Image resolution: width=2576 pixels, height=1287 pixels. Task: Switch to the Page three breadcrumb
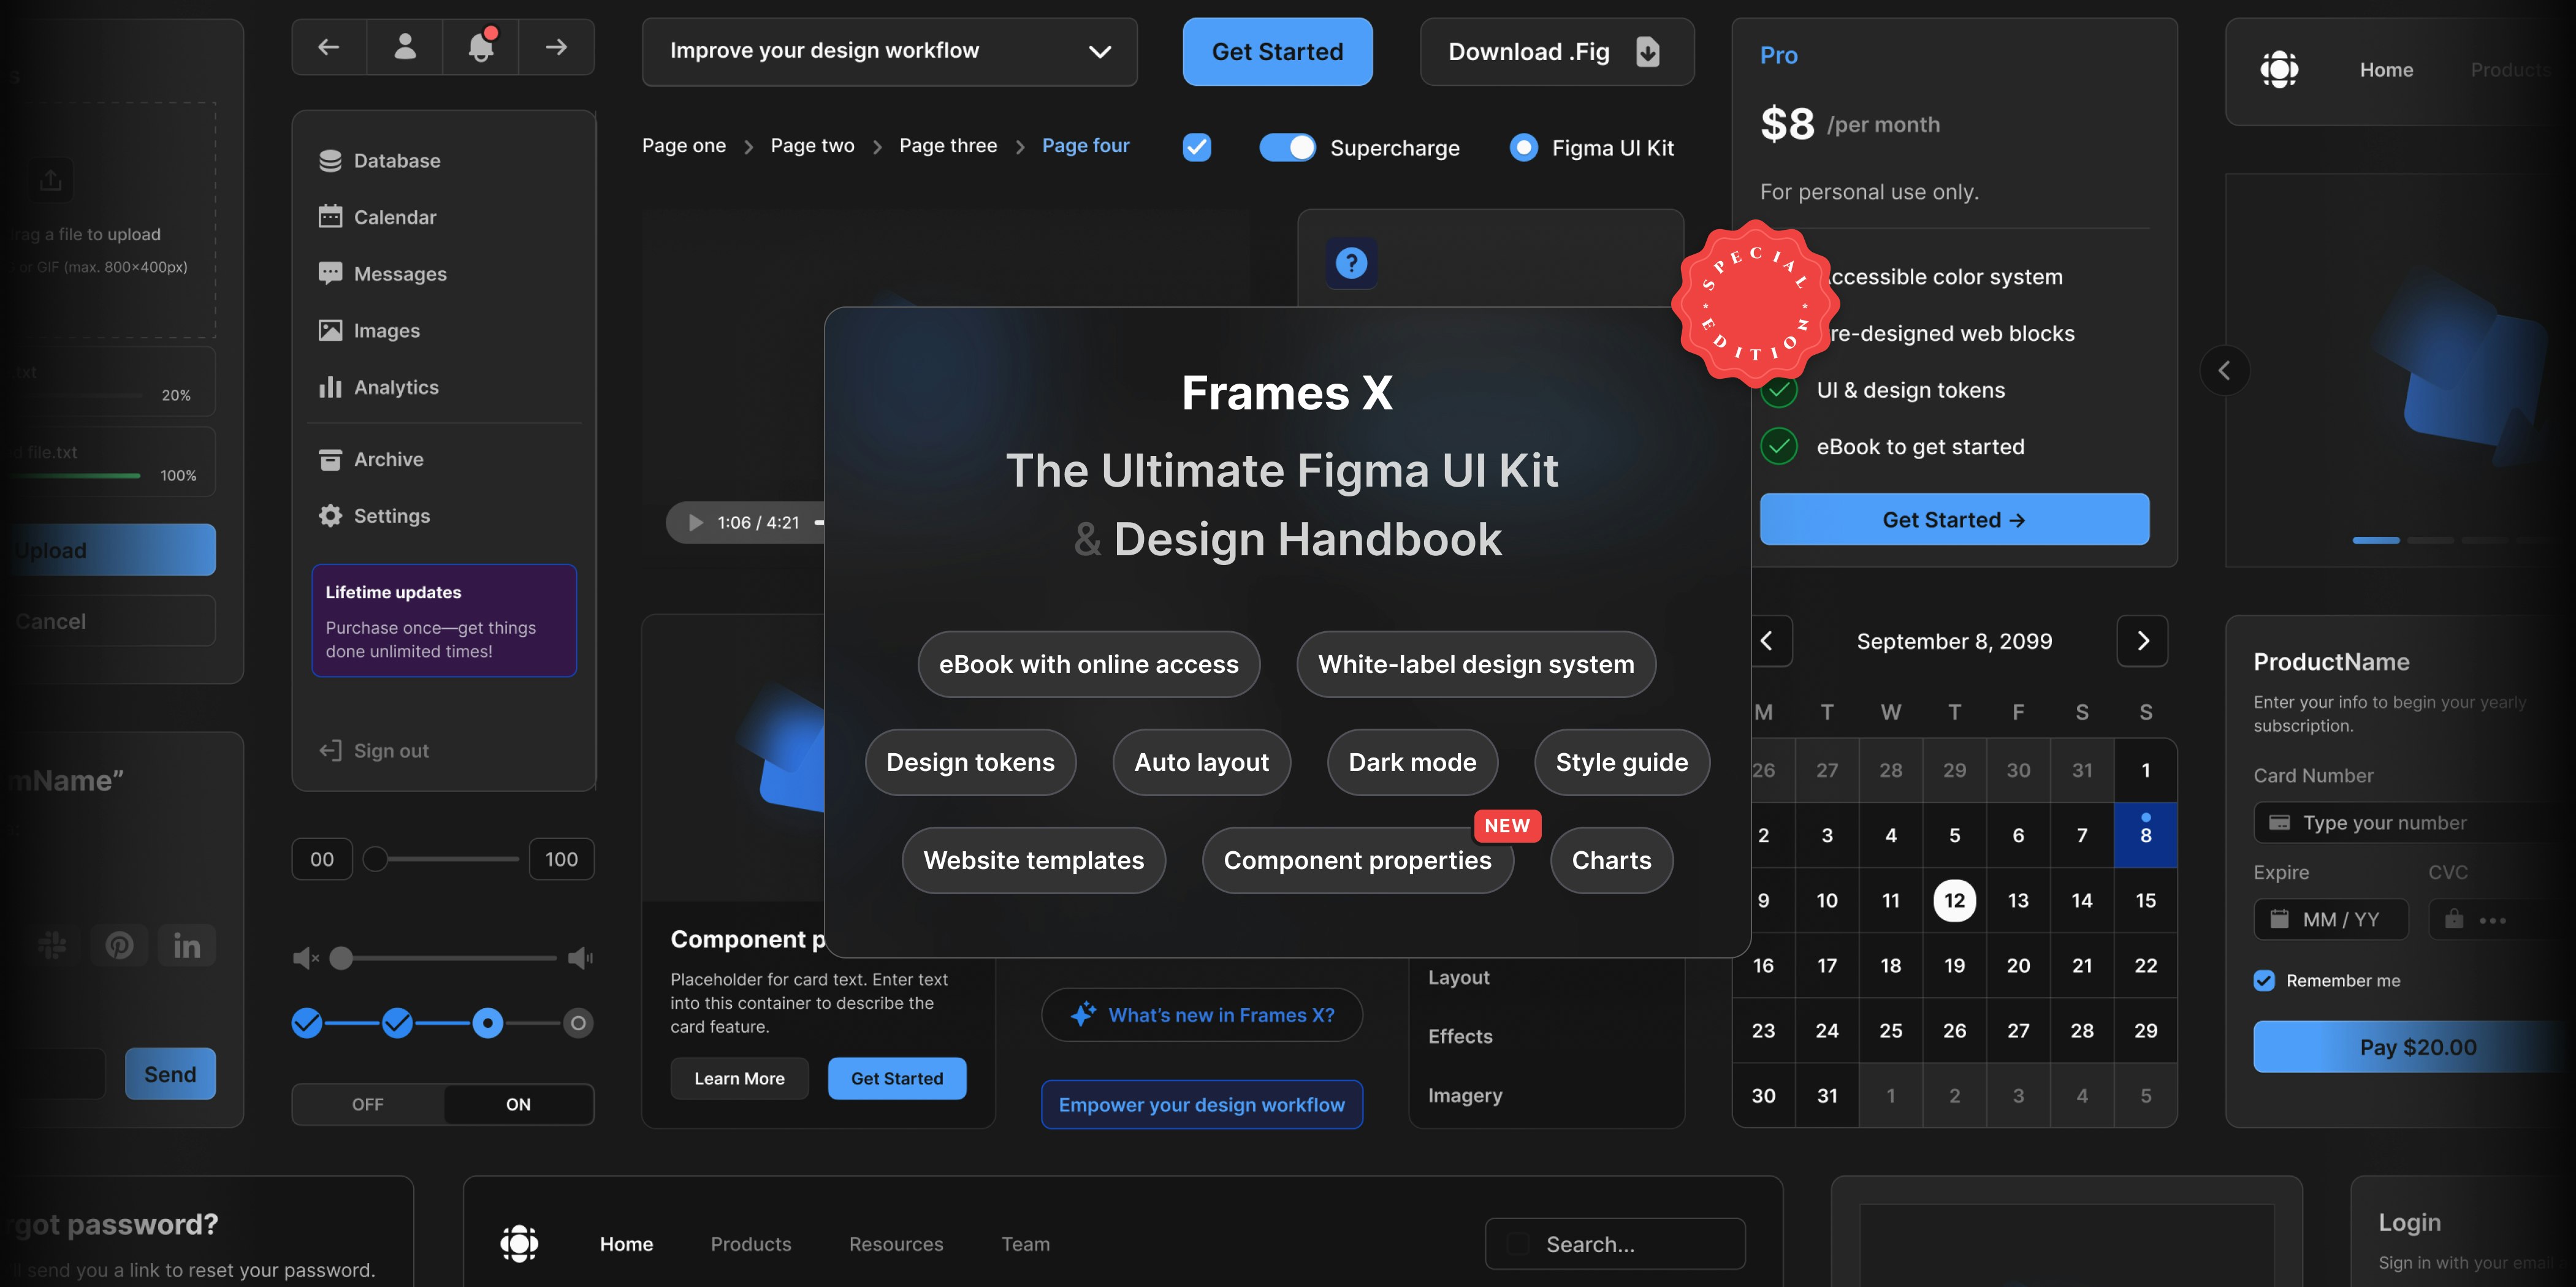pyautogui.click(x=947, y=145)
